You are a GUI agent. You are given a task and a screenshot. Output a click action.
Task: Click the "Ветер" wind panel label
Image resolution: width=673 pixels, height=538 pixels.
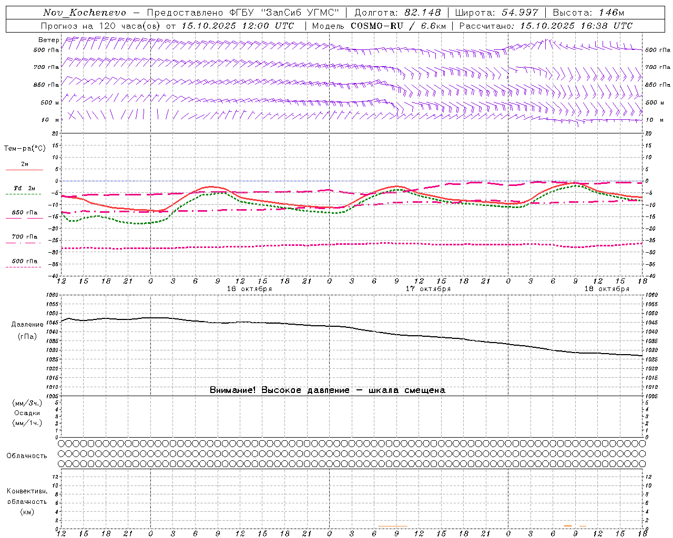pyautogui.click(x=49, y=40)
